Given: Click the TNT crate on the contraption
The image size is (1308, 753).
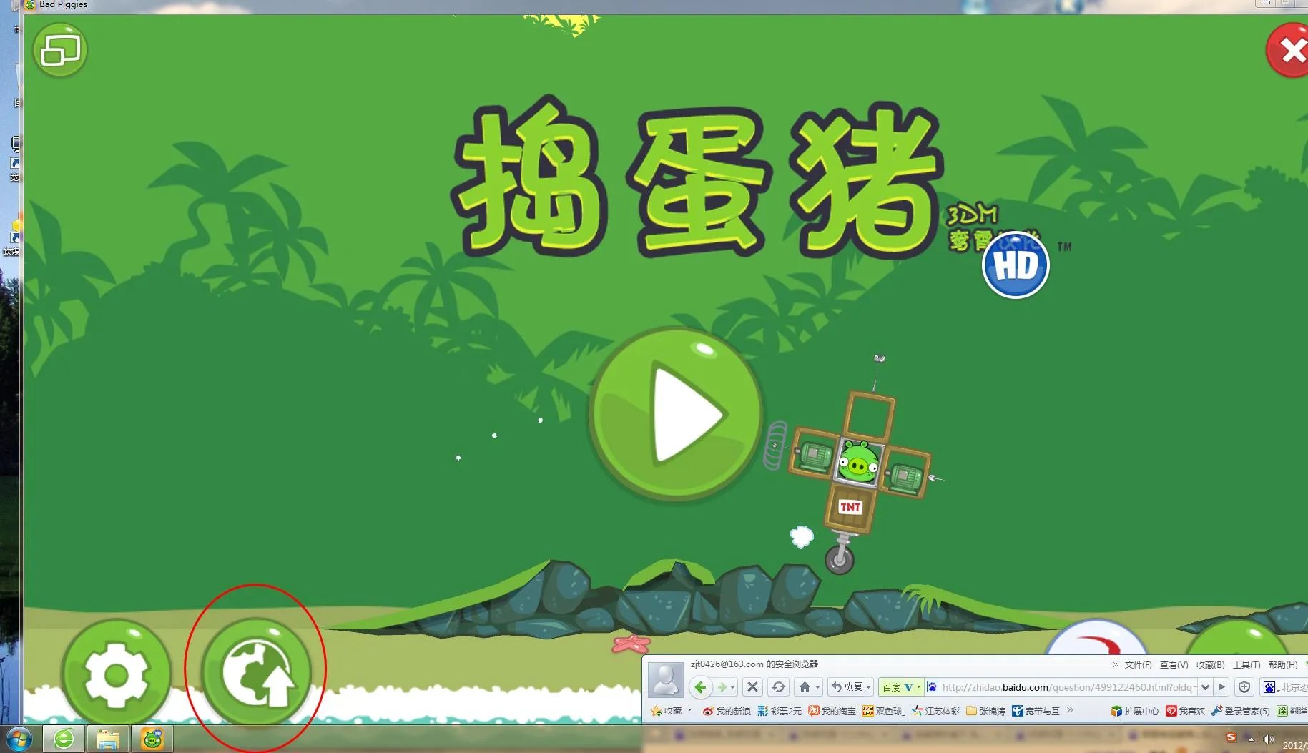Looking at the screenshot, I should (850, 507).
